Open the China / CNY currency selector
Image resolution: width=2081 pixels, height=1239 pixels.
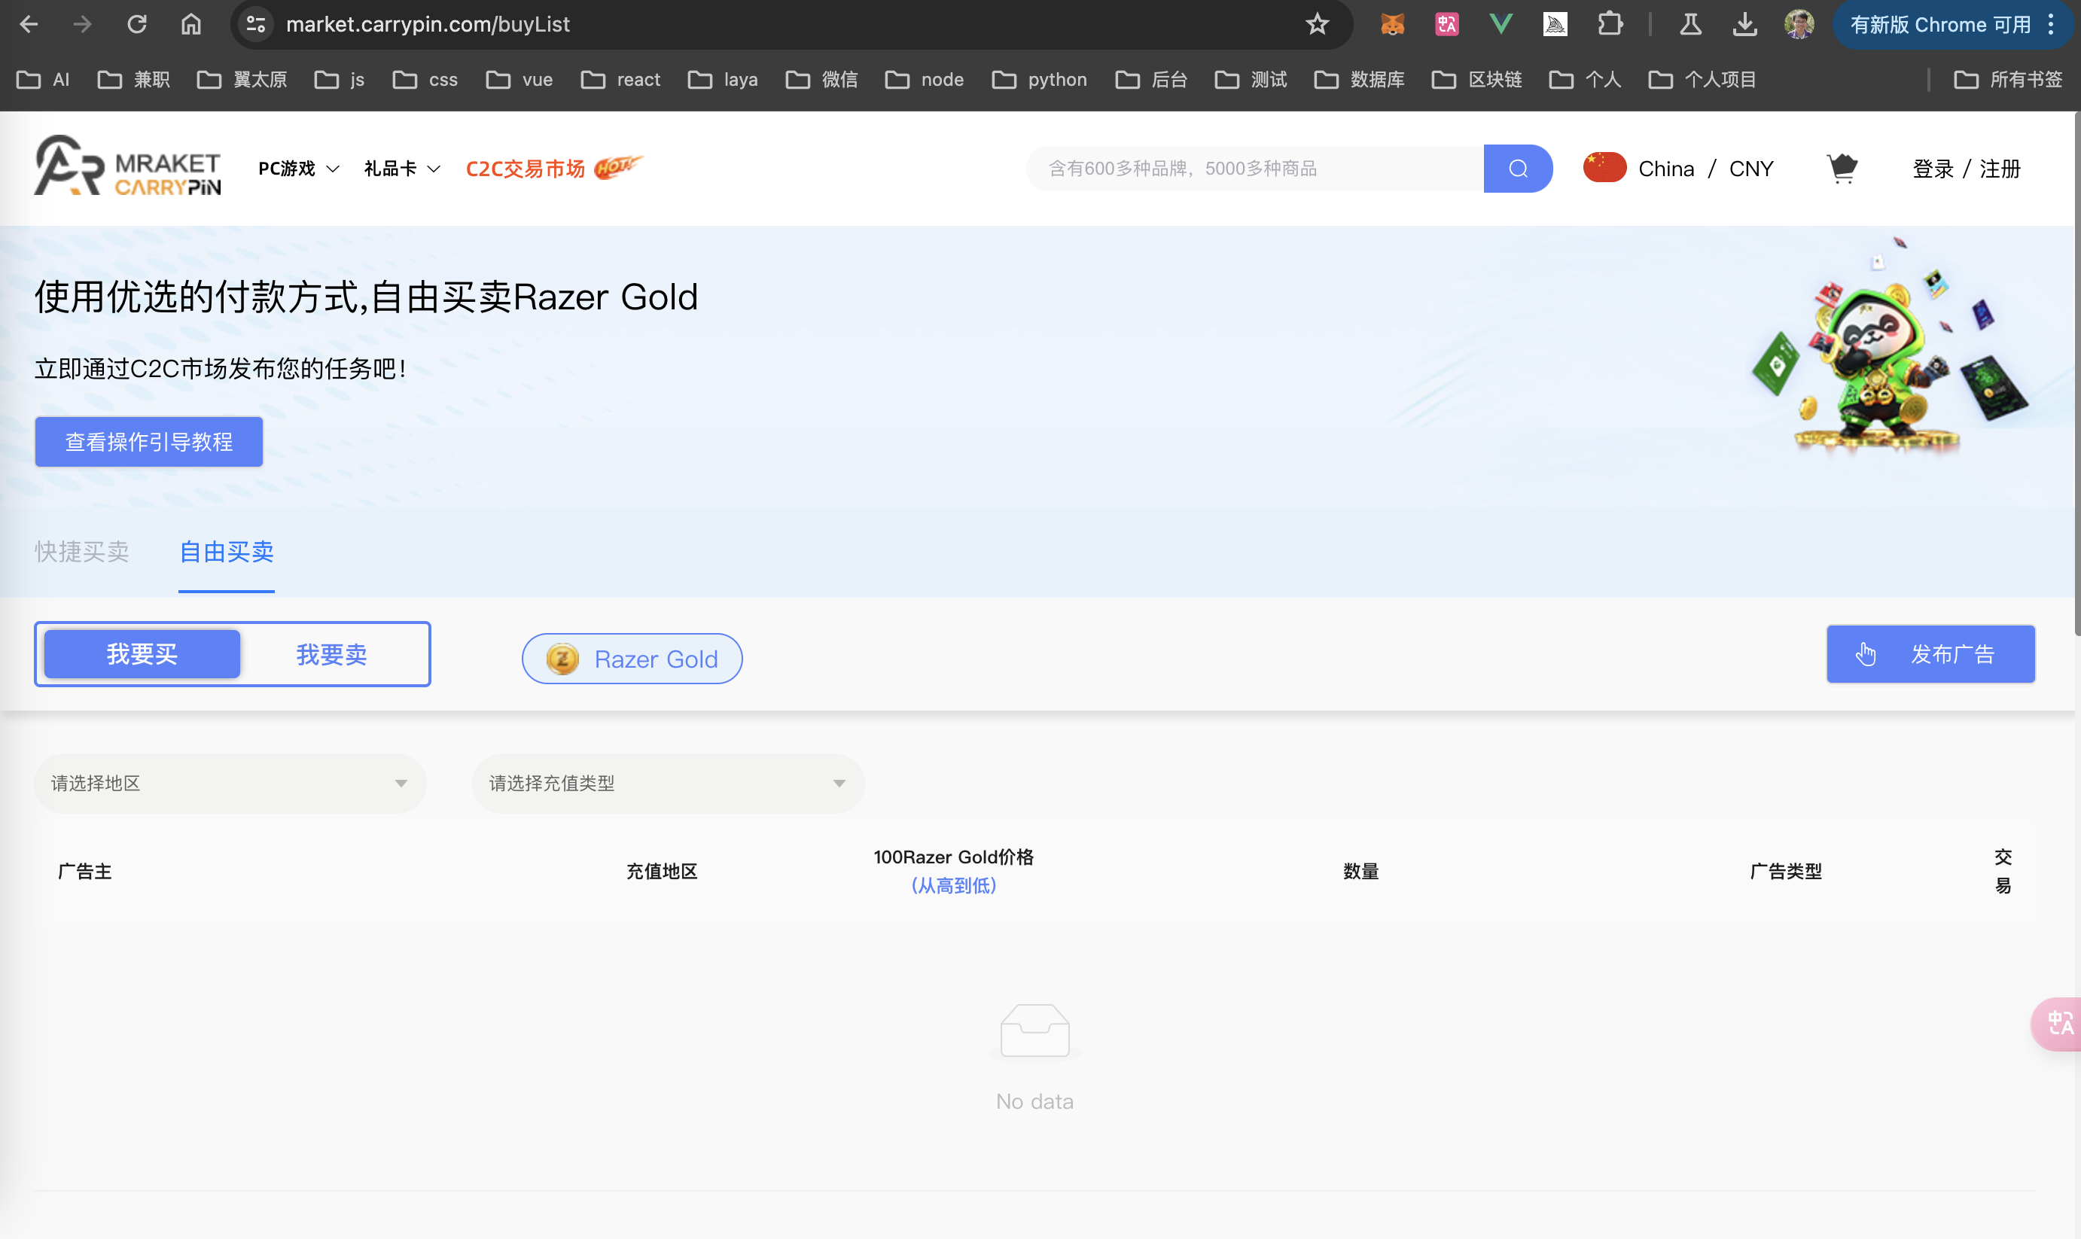tap(1678, 169)
